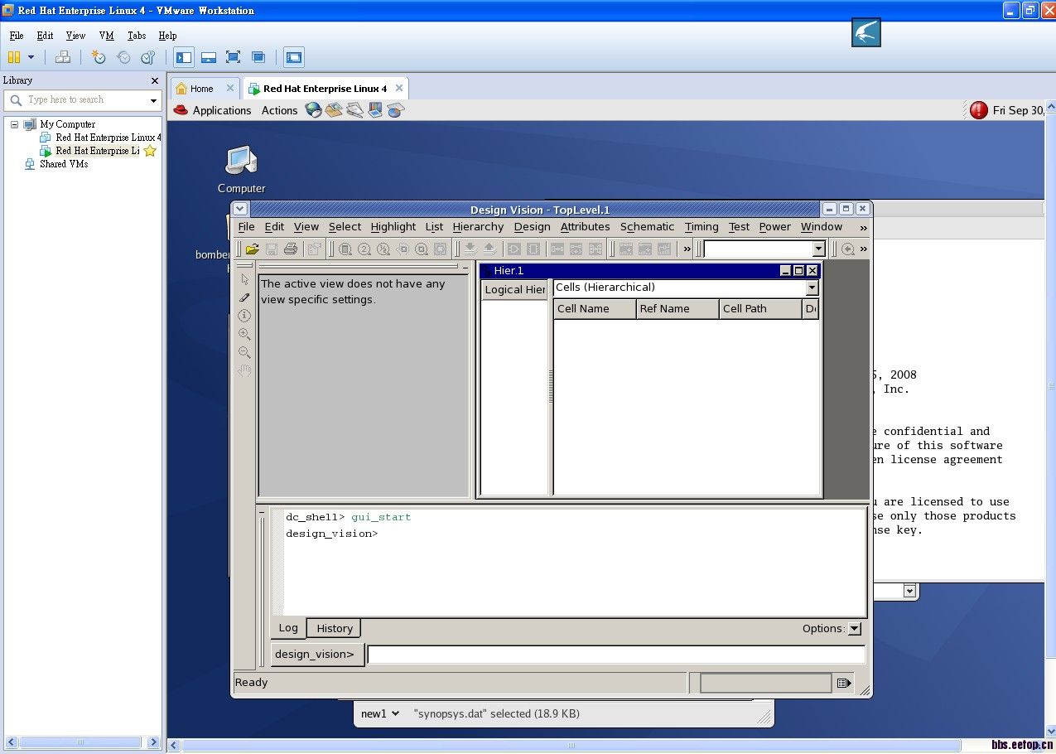
Task: Open the VMware power pause dropdown arrow
Action: (x=31, y=57)
